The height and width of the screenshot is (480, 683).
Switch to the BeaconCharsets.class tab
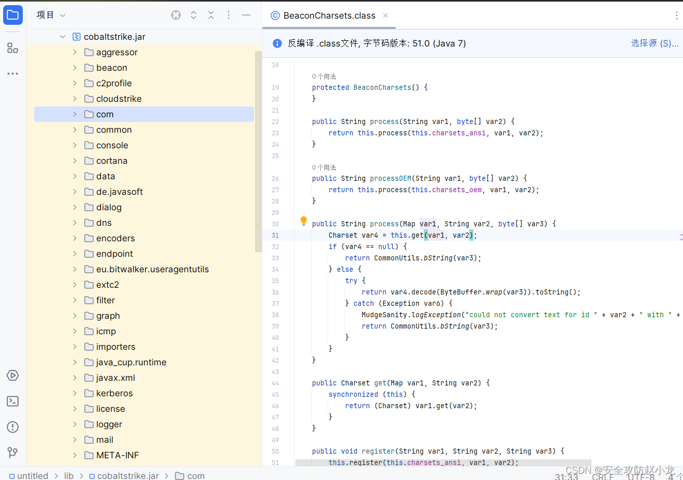(329, 16)
